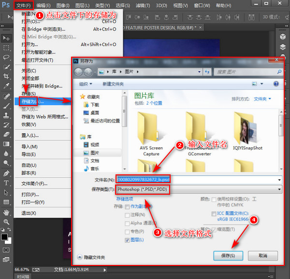The height and width of the screenshot is (279, 290).
Task: Click the 文件名 input field
Action: click(199, 180)
